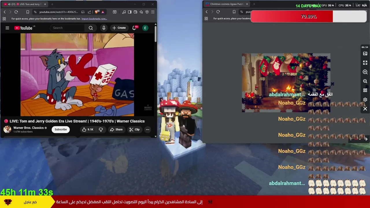The image size is (370, 208).
Task: Click the 06:54 puzzle timer
Action: (365, 47)
